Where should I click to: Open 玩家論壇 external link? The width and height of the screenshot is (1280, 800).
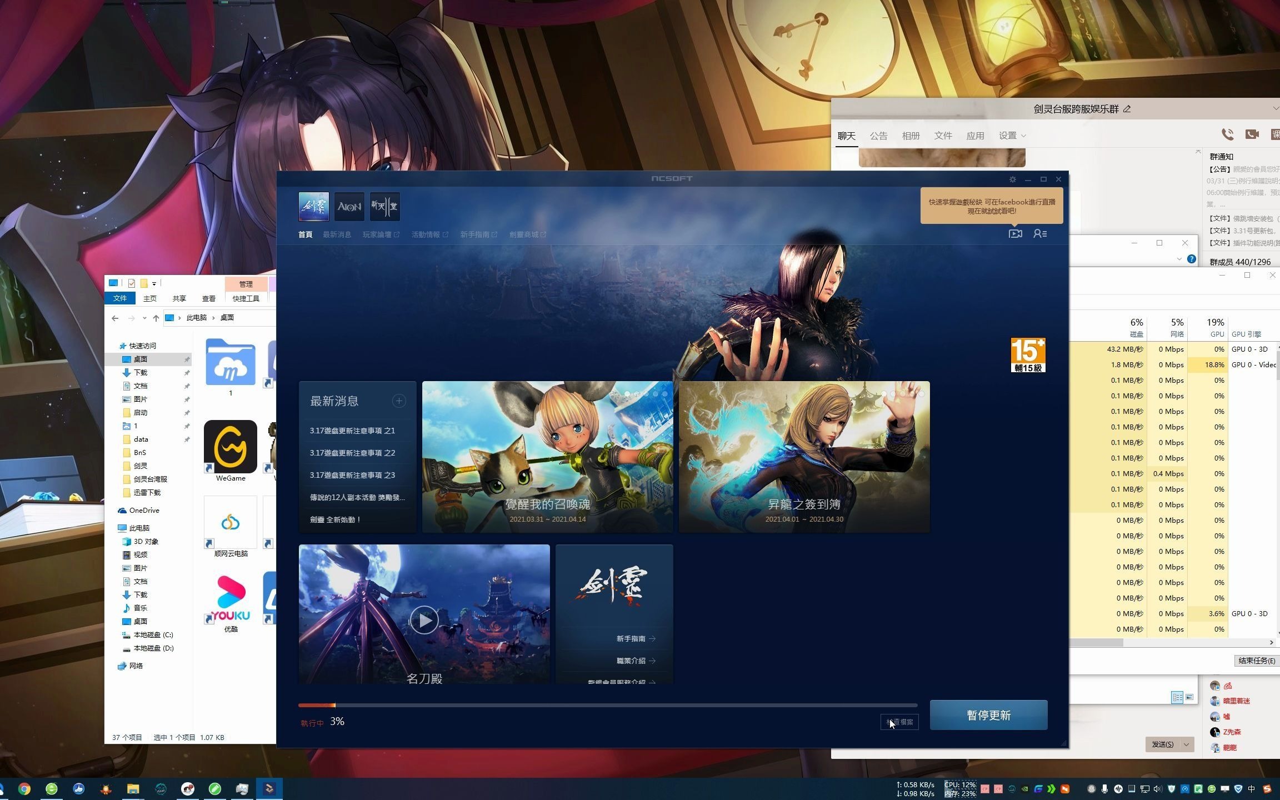pyautogui.click(x=381, y=234)
